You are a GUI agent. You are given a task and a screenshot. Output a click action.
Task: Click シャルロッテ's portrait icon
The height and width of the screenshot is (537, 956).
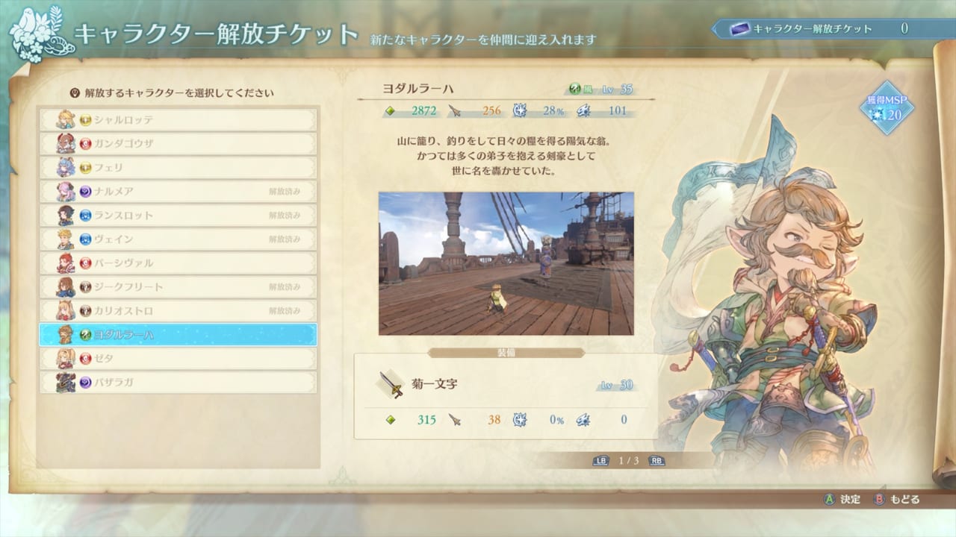(x=66, y=119)
